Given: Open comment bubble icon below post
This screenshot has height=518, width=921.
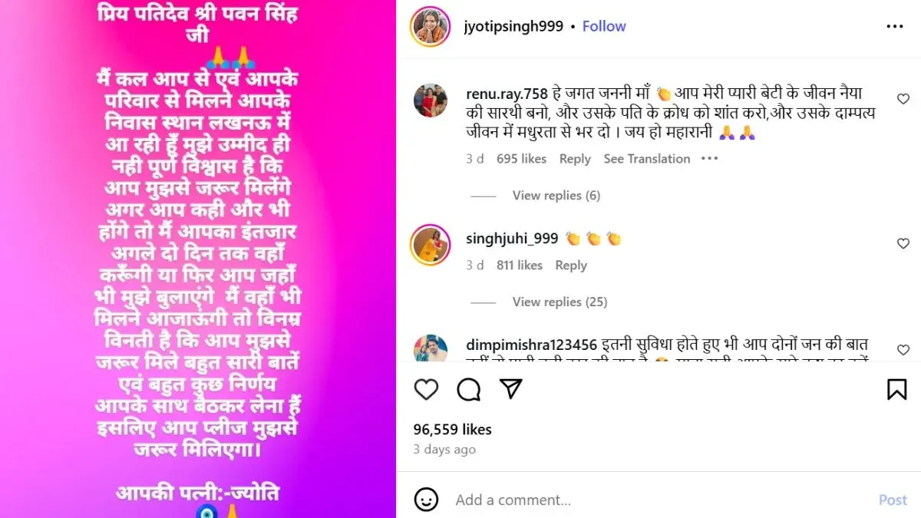Looking at the screenshot, I should [468, 390].
